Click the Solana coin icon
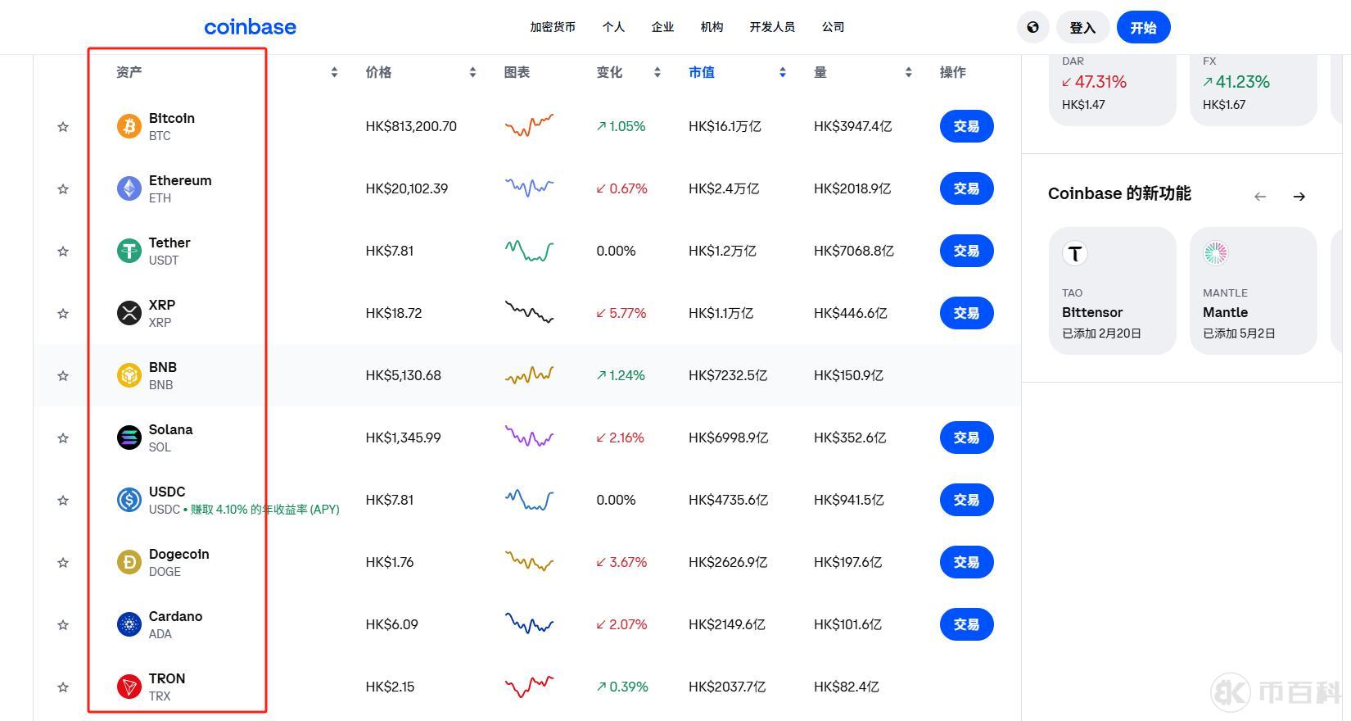This screenshot has width=1351, height=721. [x=129, y=438]
